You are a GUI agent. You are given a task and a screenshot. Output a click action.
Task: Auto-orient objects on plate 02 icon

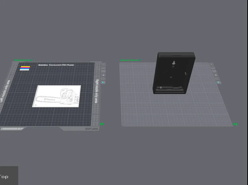pos(213,68)
